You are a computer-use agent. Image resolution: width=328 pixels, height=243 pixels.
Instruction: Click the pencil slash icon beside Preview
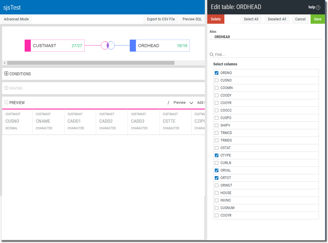point(169,103)
